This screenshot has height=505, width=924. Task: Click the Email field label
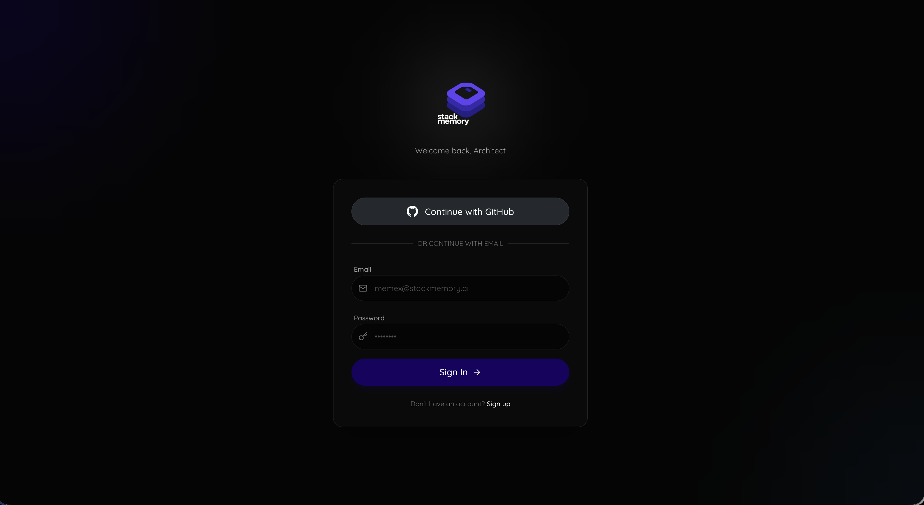click(x=362, y=270)
